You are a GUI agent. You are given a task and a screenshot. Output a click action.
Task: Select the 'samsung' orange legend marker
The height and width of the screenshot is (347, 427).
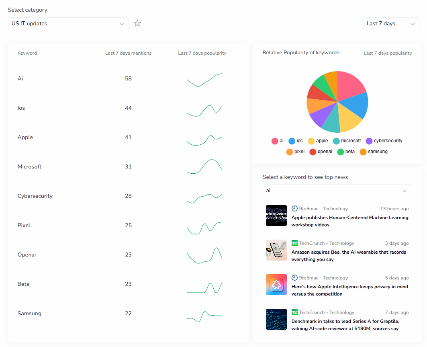click(x=363, y=152)
